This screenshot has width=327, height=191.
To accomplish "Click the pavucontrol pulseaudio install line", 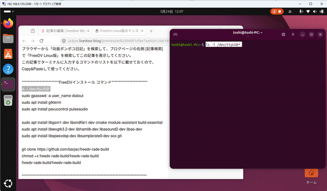I will point(55,109).
